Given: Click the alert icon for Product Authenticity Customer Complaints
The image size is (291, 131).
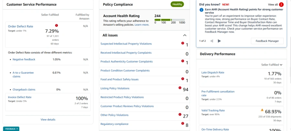Looking at the screenshot, I should click(x=183, y=61).
